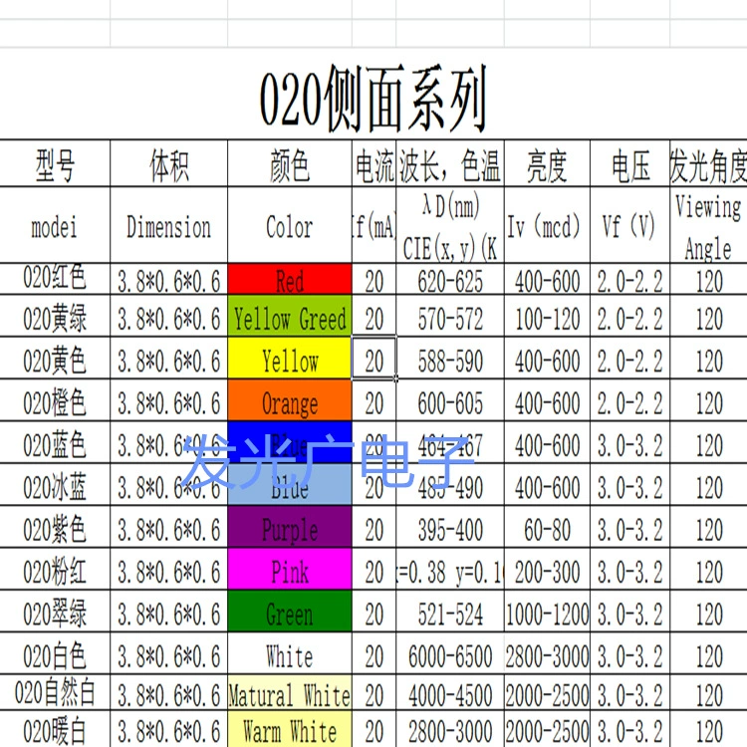Click wavelength cell 620-625

pos(450,279)
